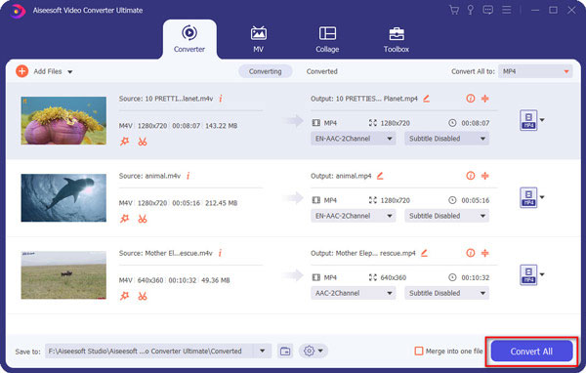Open Subtitle Disabled dropdown for 10 PRETTIES

point(446,139)
